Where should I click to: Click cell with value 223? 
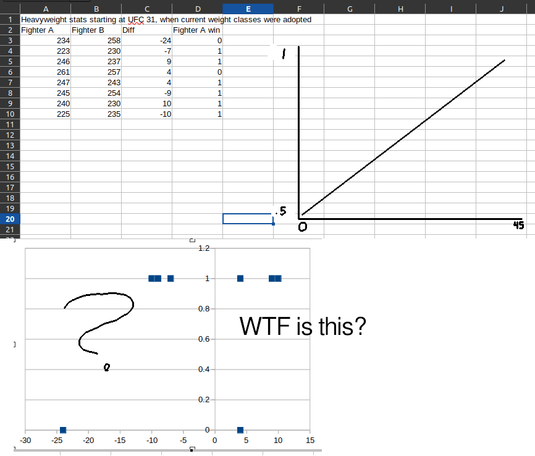(45, 51)
